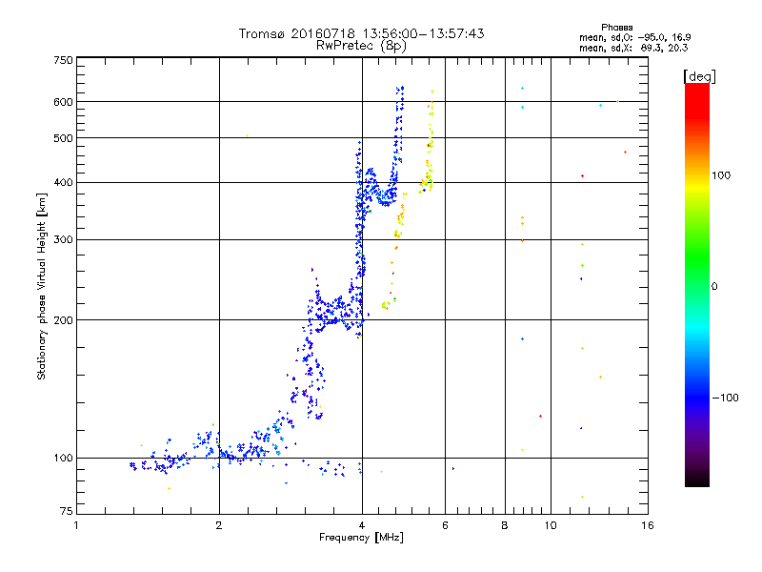The image size is (762, 572).
Task: Click the plot title 'Tromsø 20160718 13:56:00-13:57:43'
Action: point(361,33)
